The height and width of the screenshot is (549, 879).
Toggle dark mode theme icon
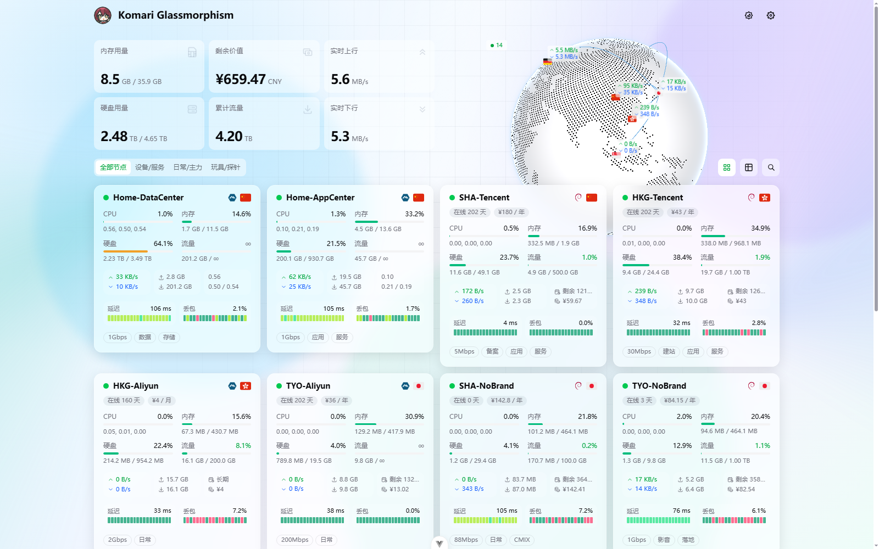(x=749, y=15)
